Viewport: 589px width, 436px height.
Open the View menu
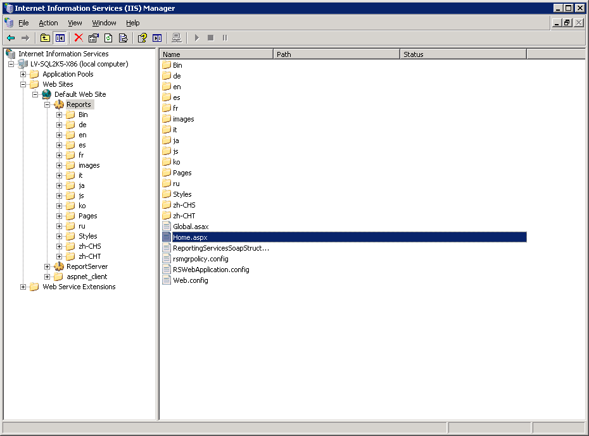point(75,23)
